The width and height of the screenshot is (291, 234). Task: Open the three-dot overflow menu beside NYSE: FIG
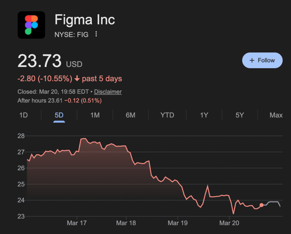(96, 34)
